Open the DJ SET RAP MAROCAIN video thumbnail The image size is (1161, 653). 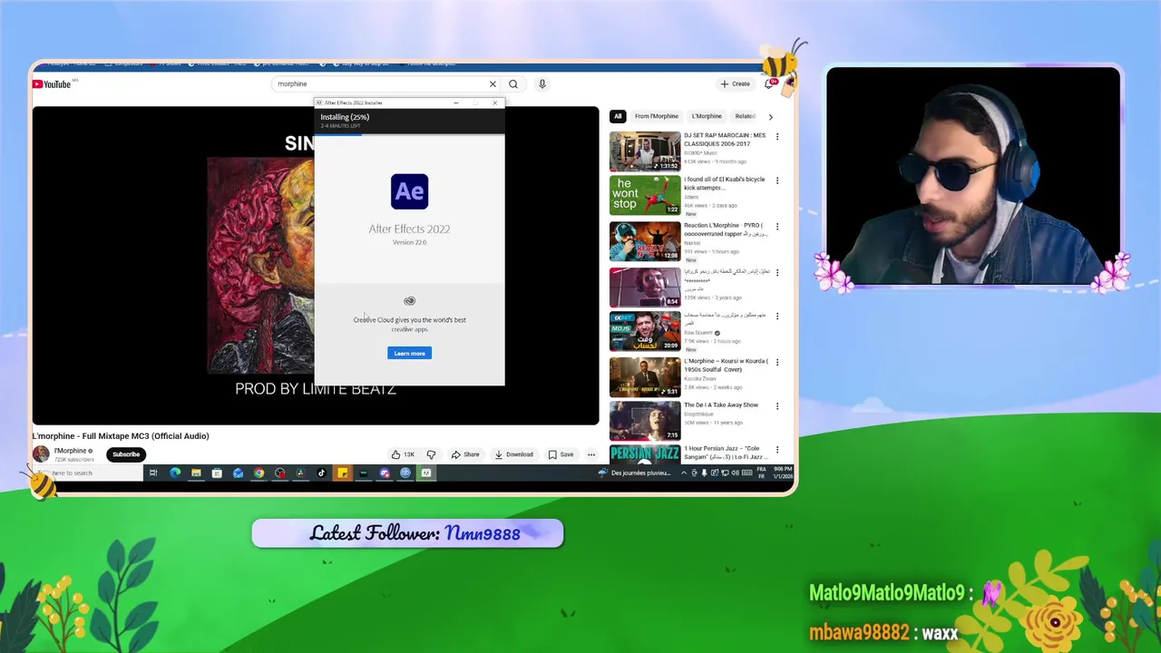[x=645, y=151]
